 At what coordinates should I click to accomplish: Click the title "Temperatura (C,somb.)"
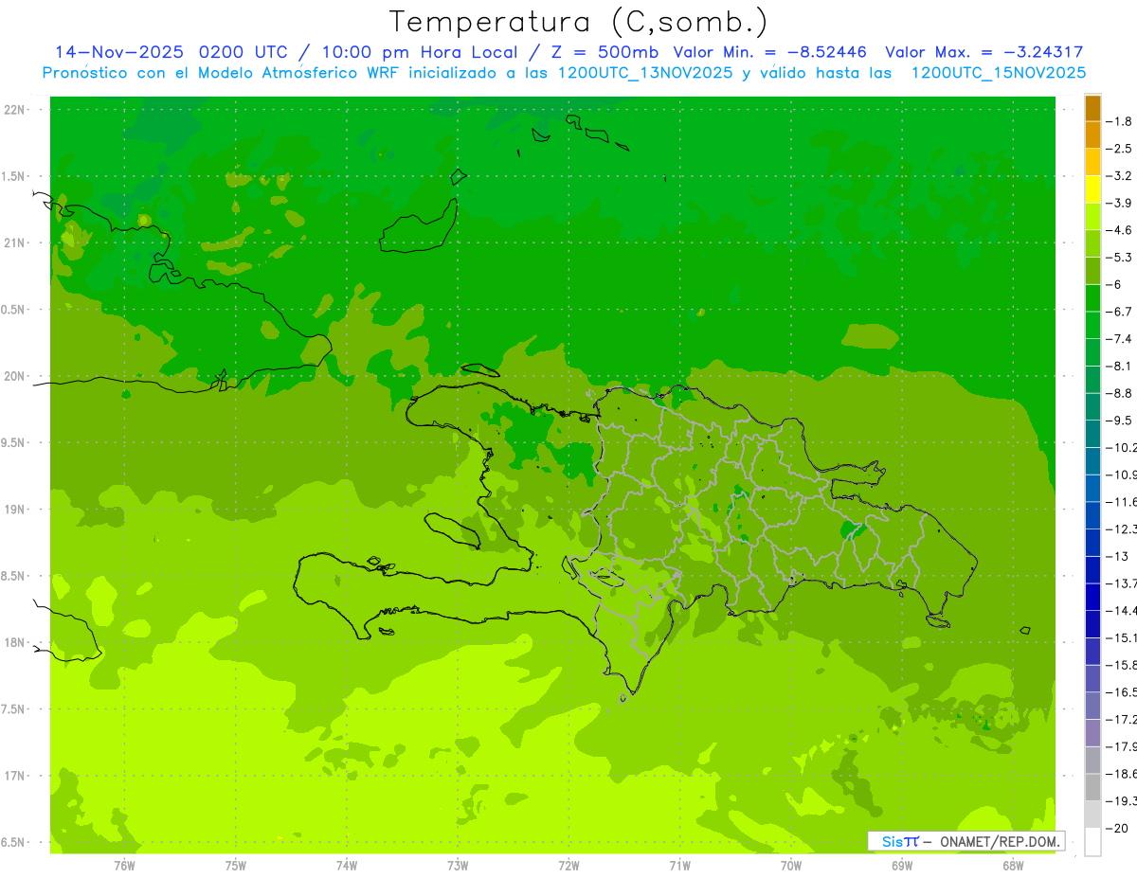point(578,22)
